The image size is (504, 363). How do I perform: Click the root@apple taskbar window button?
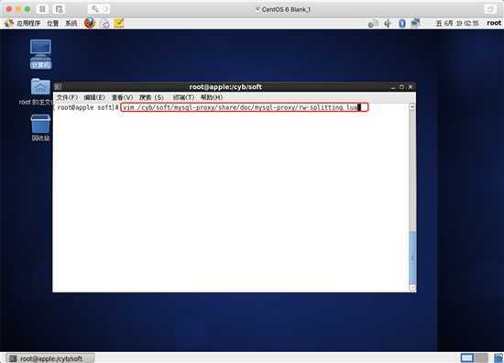[50, 358]
